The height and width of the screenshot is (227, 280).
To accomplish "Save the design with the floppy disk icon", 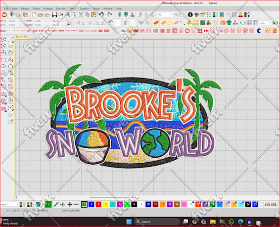I will 54,15.
